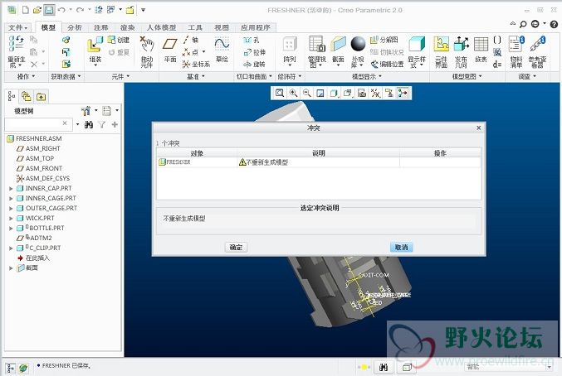This screenshot has height=376, width=562.
Task: Click the Create (创建) component icon
Action: pyautogui.click(x=119, y=40)
